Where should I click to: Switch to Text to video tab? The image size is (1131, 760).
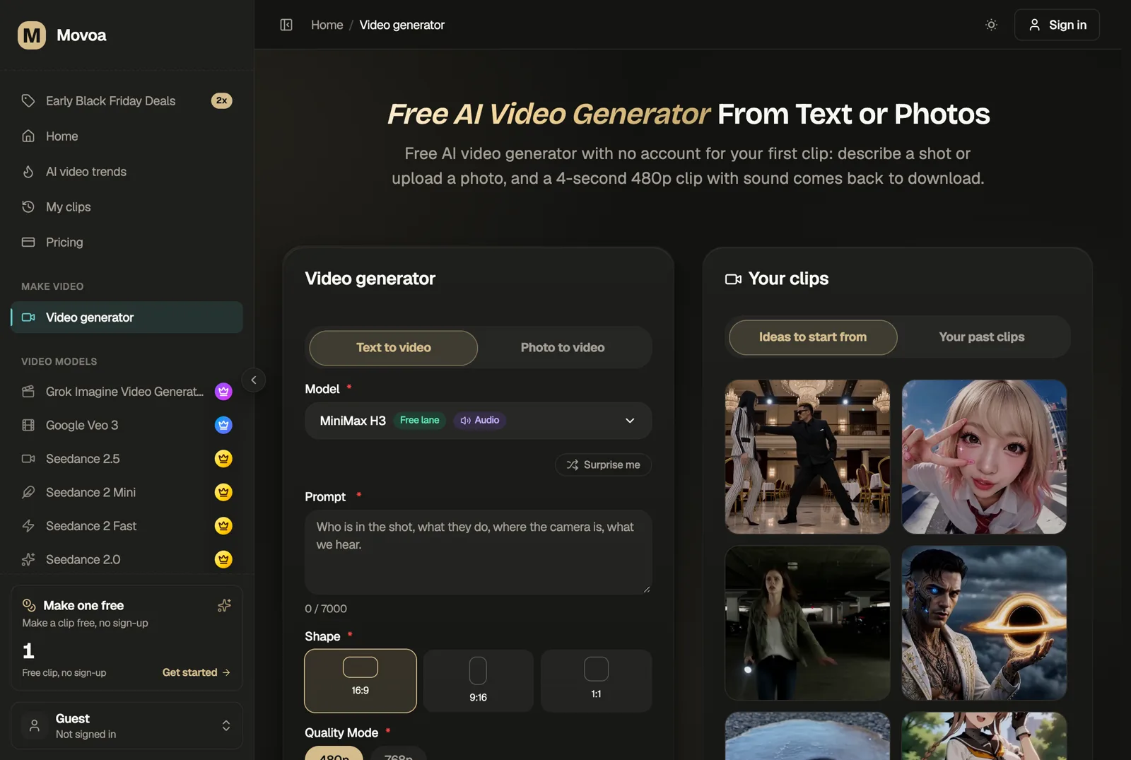click(394, 348)
